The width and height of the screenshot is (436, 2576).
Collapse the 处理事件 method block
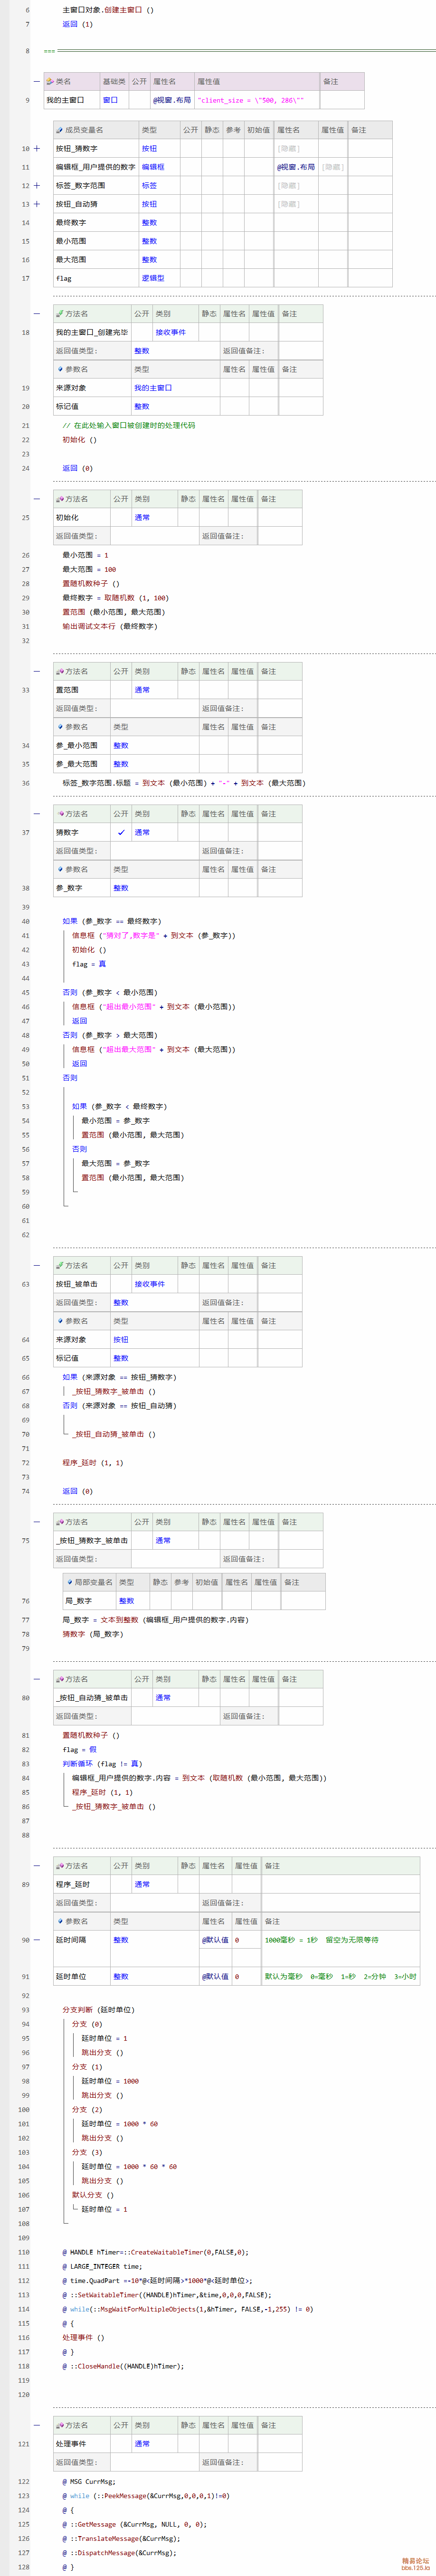pos(37,2425)
